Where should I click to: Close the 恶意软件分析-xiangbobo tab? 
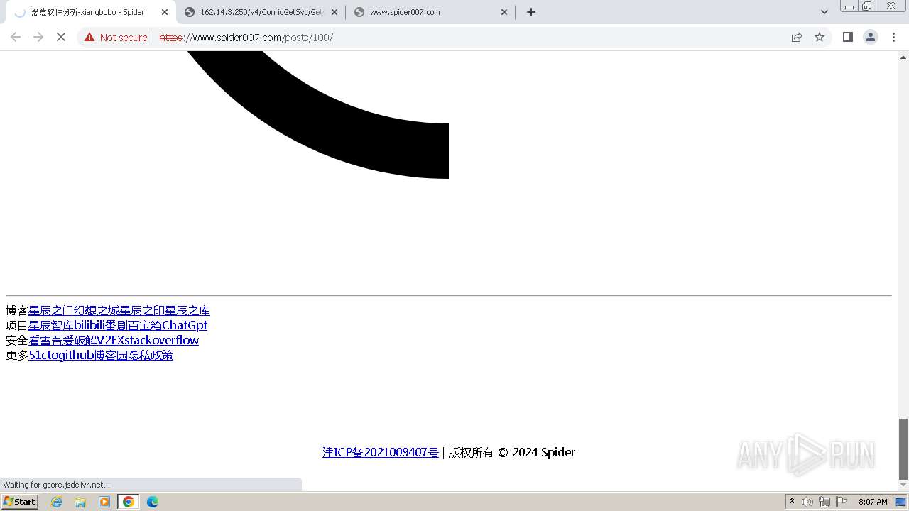point(165,12)
